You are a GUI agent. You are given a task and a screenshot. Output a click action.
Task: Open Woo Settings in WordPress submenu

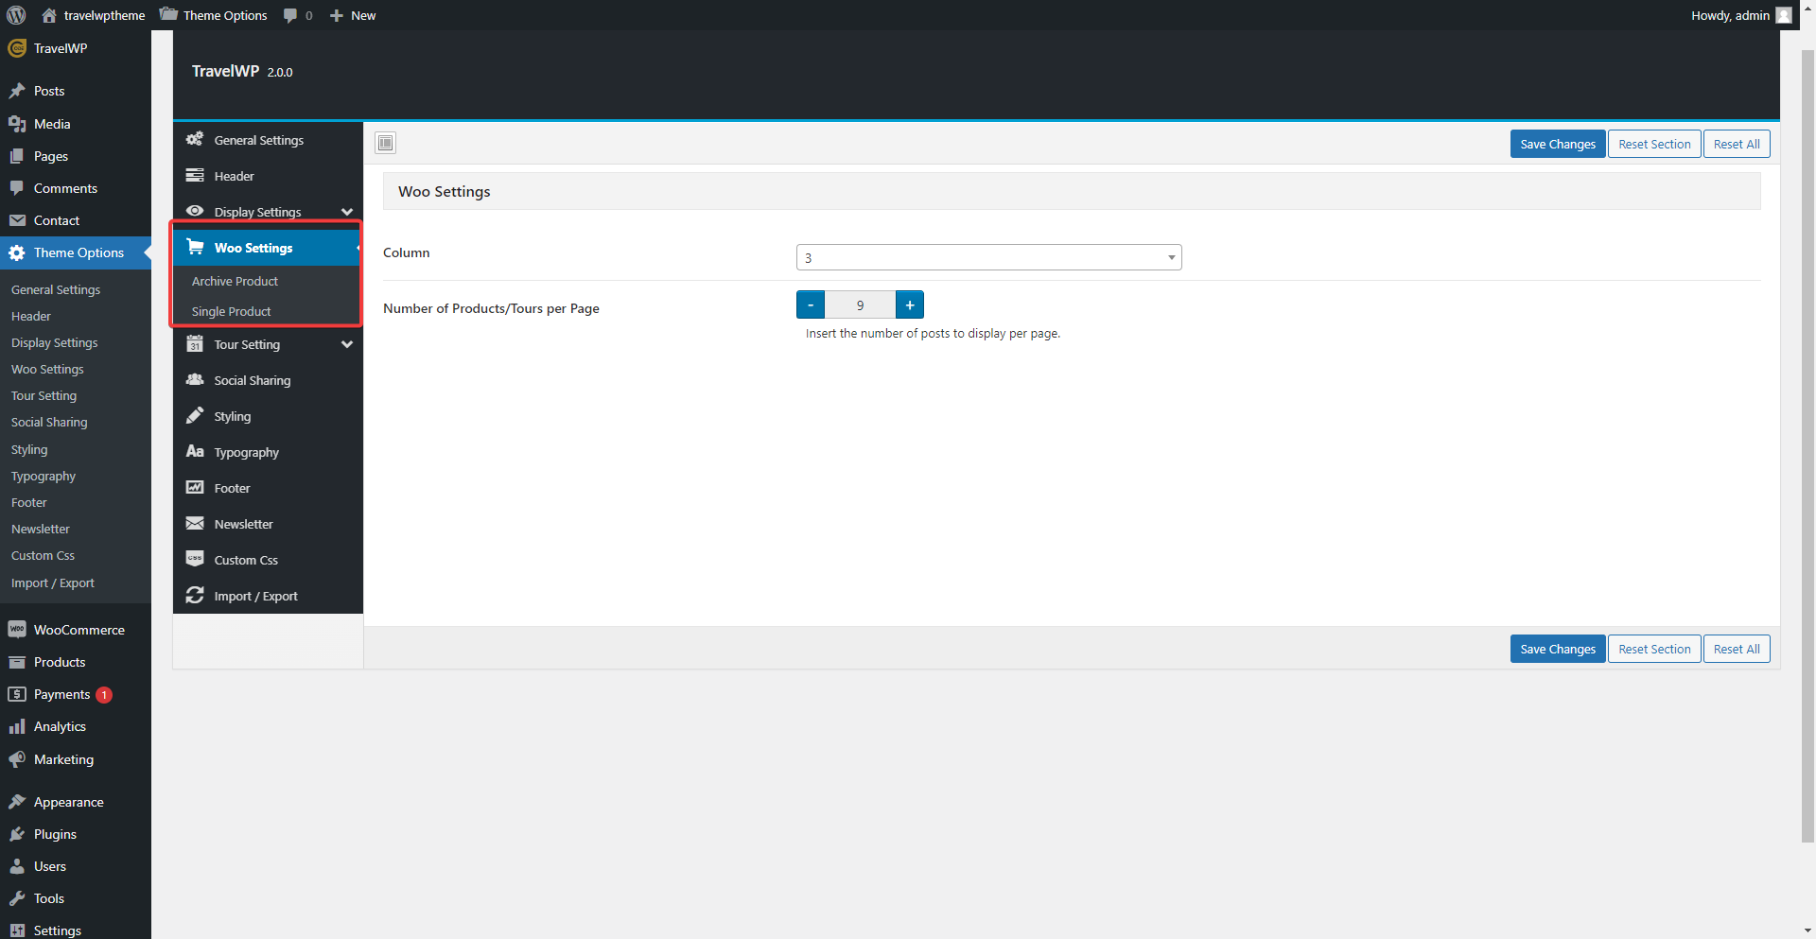point(47,369)
